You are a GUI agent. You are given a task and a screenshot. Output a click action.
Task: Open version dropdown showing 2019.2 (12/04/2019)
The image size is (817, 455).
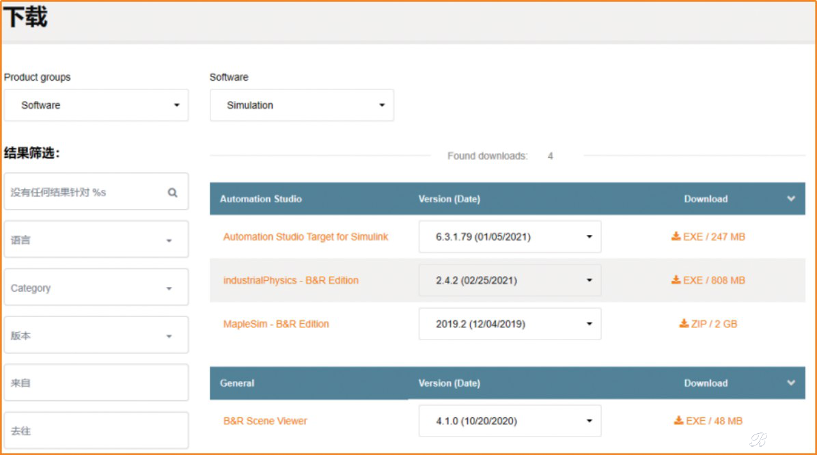point(510,324)
